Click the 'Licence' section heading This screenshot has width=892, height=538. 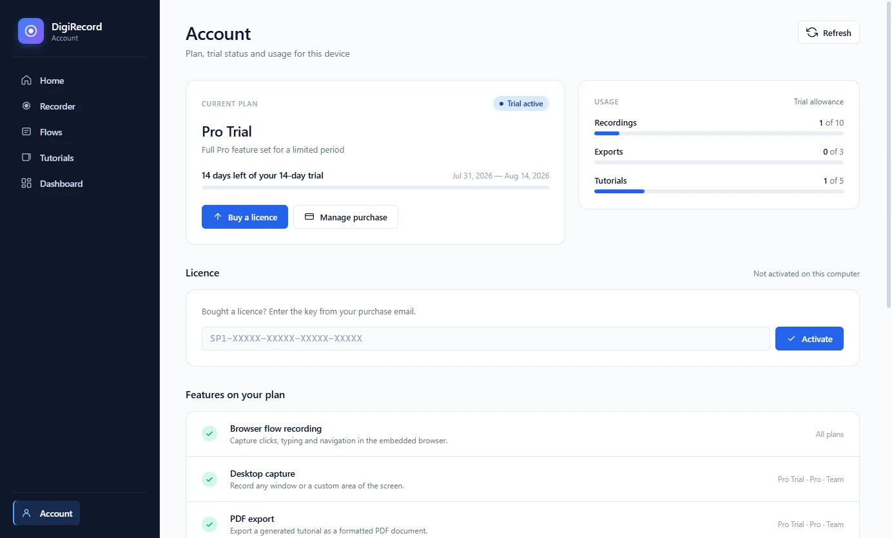click(x=202, y=273)
